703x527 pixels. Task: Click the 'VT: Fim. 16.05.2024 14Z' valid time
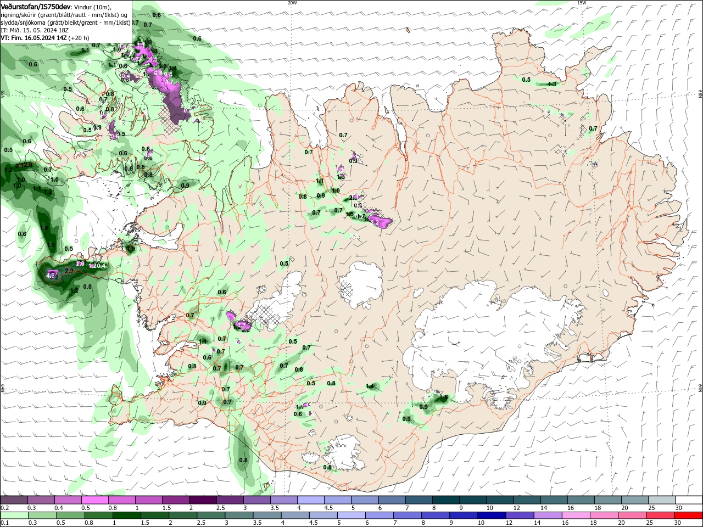pos(34,38)
